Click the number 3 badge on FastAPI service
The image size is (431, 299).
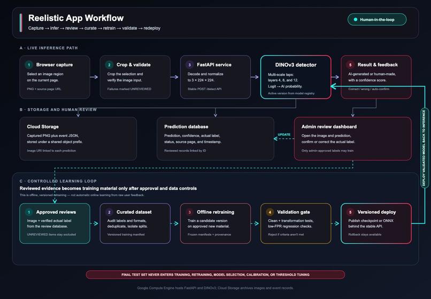pos(189,65)
